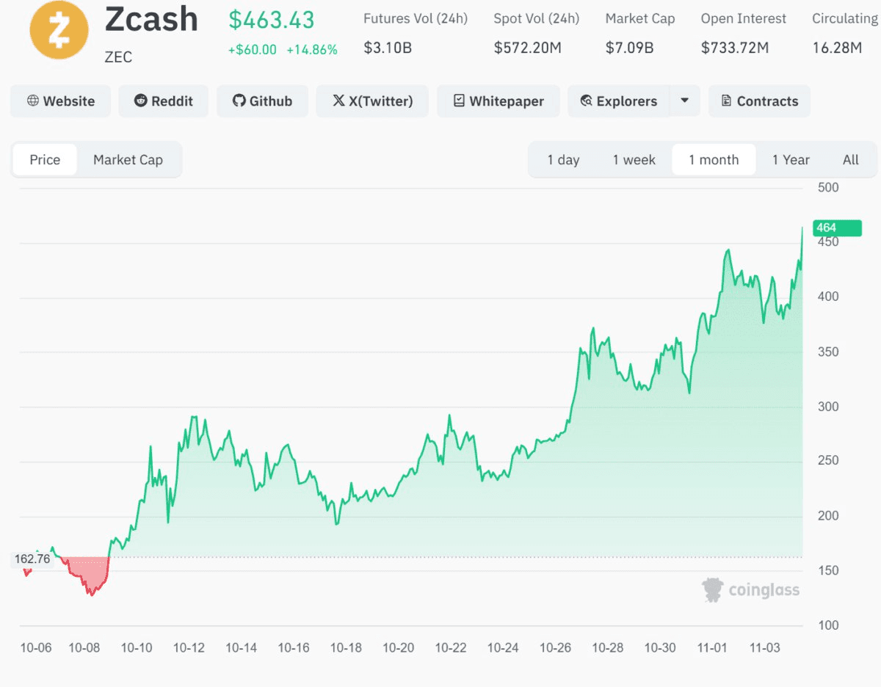
Task: Show the All time range
Action: click(851, 160)
